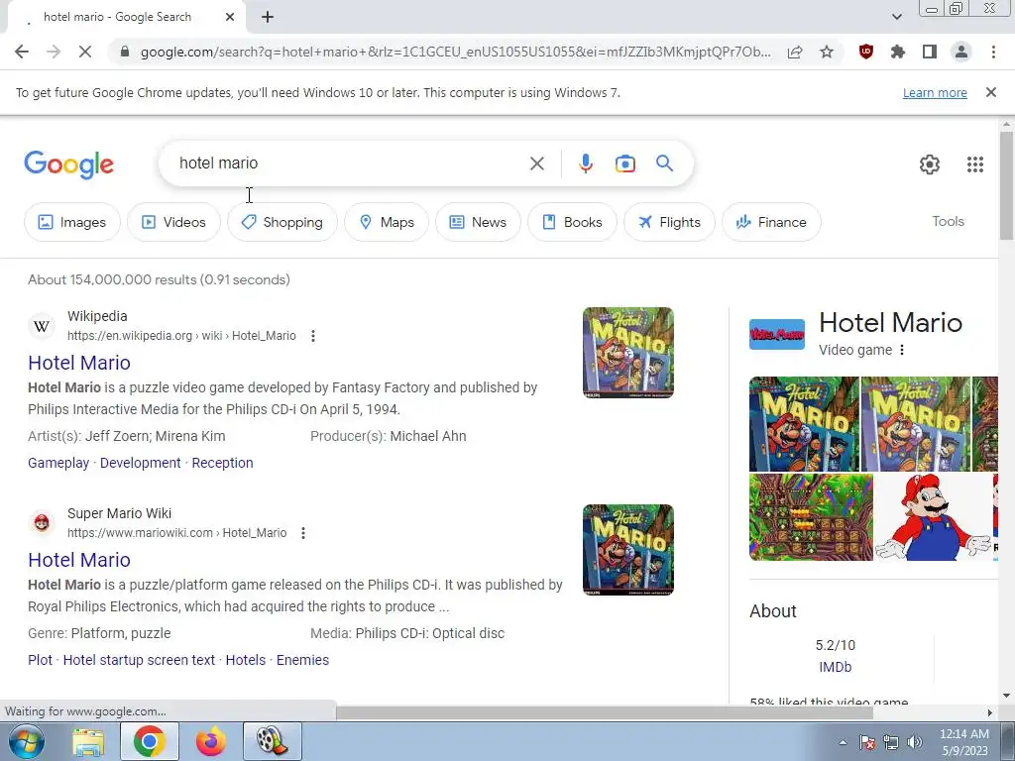Viewport: 1015px width, 761px height.
Task: Jump to the Reception section link
Action: pos(222,463)
